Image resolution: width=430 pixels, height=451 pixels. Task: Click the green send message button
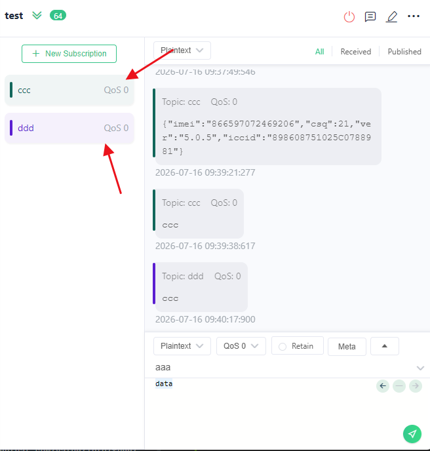[x=412, y=434]
